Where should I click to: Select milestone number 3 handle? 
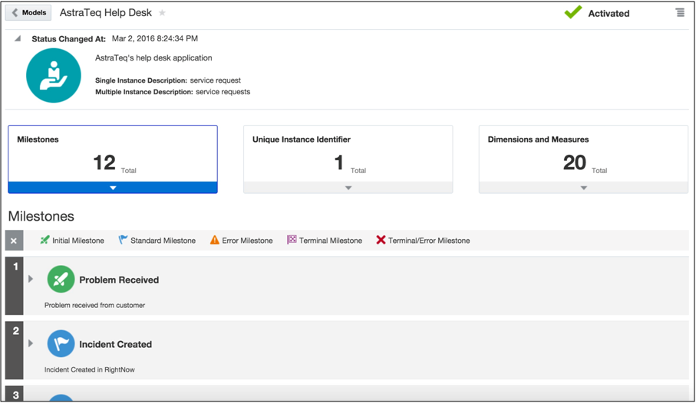tap(15, 393)
